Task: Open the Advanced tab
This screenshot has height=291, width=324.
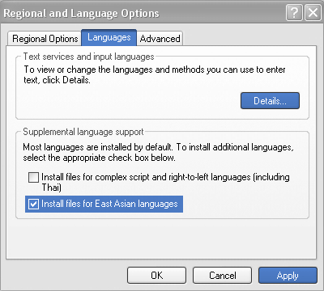Action: pyautogui.click(x=160, y=39)
